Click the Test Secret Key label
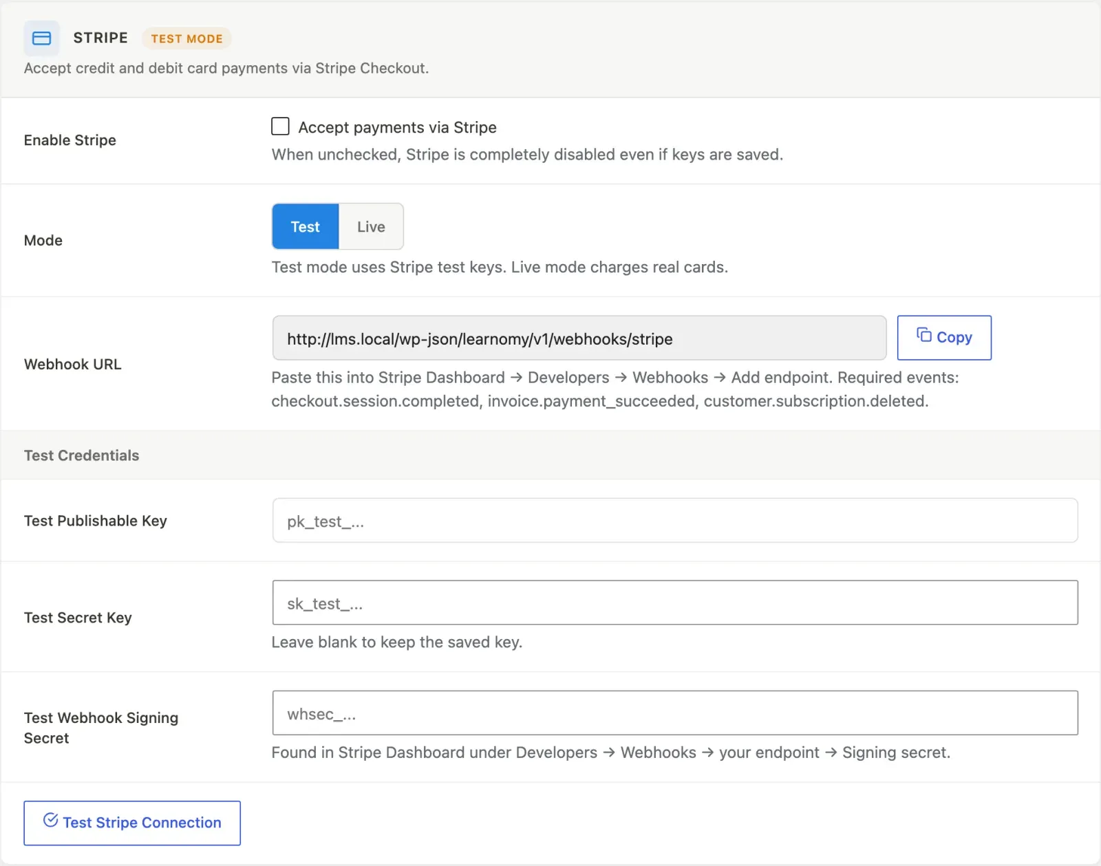Screen dimensions: 1101x866 78,618
